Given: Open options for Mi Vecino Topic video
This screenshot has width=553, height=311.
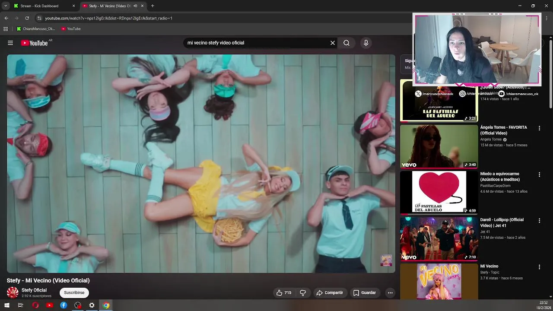Looking at the screenshot, I should pos(539,267).
